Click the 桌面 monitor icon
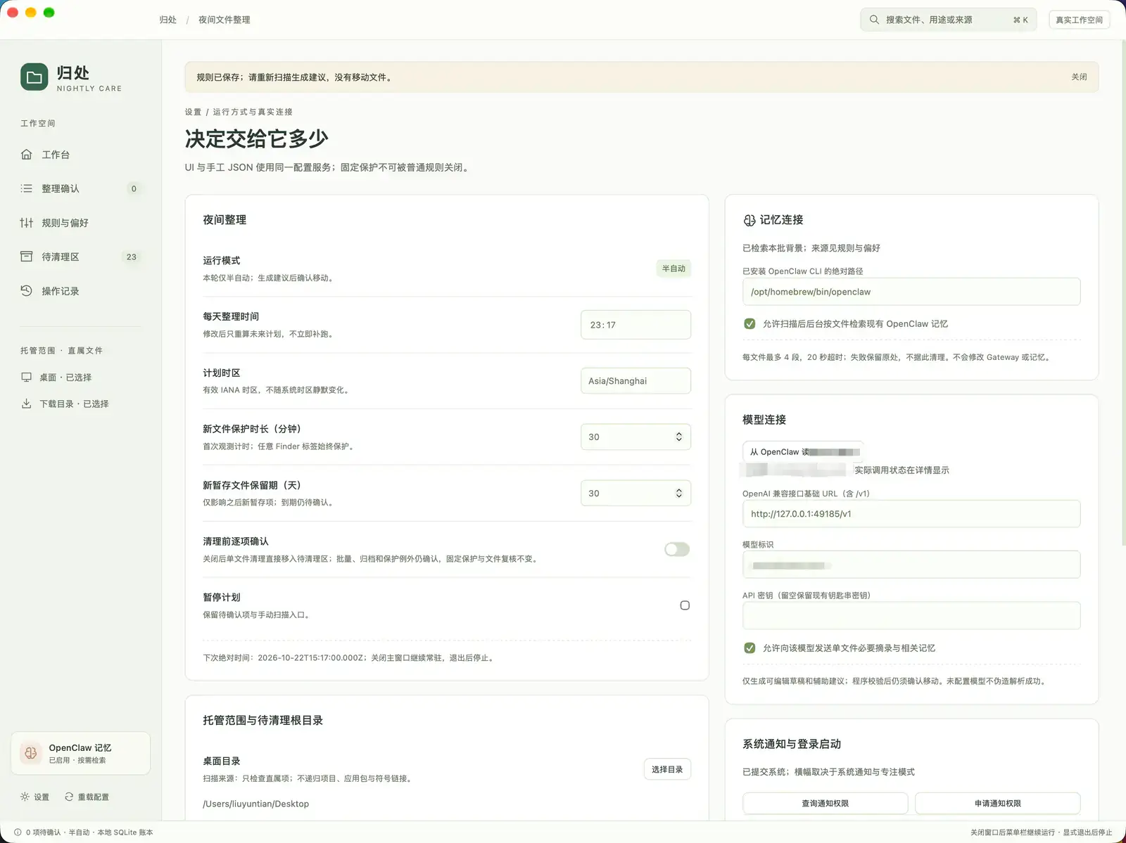The width and height of the screenshot is (1126, 843). 26,378
